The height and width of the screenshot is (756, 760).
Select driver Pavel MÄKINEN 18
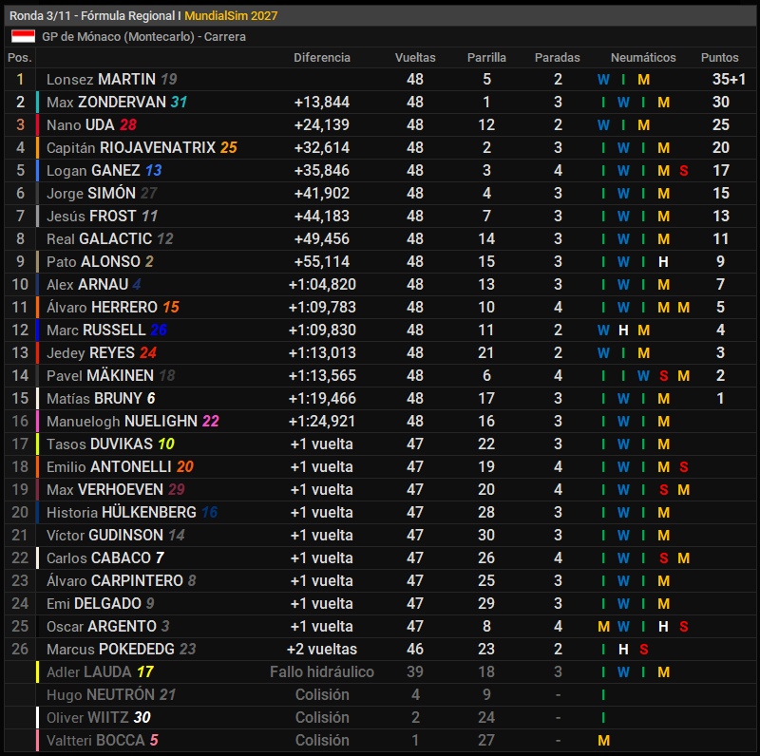click(x=111, y=375)
